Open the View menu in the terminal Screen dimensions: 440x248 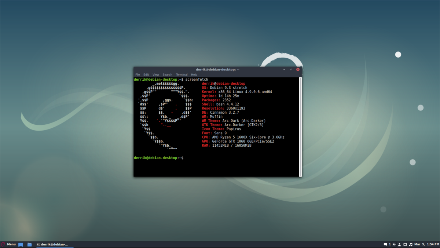tap(155, 74)
